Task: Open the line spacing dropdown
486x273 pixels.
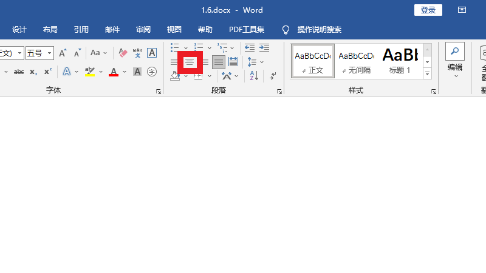Action: pyautogui.click(x=262, y=62)
